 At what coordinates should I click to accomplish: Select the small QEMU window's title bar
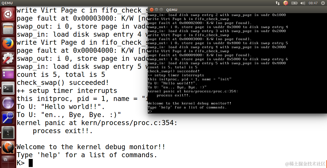pyautogui.click(x=227, y=10)
